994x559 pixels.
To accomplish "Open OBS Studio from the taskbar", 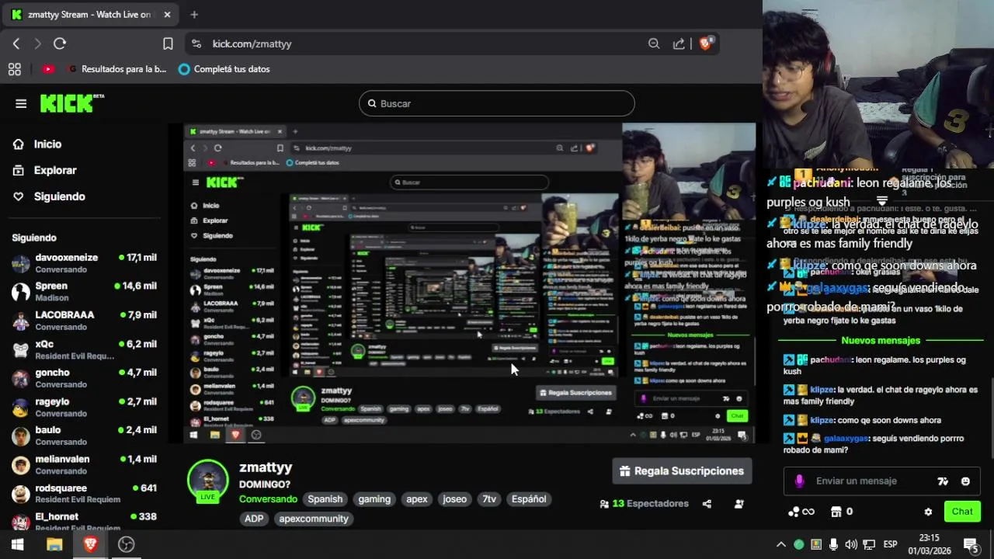I will (x=126, y=544).
